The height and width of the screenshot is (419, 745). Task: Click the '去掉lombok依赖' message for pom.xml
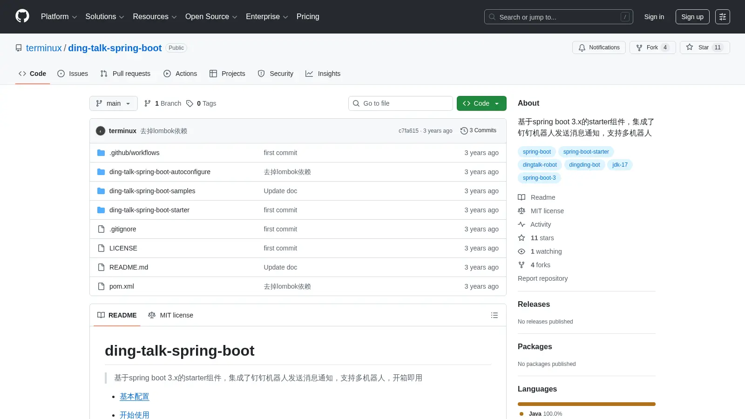click(287, 286)
